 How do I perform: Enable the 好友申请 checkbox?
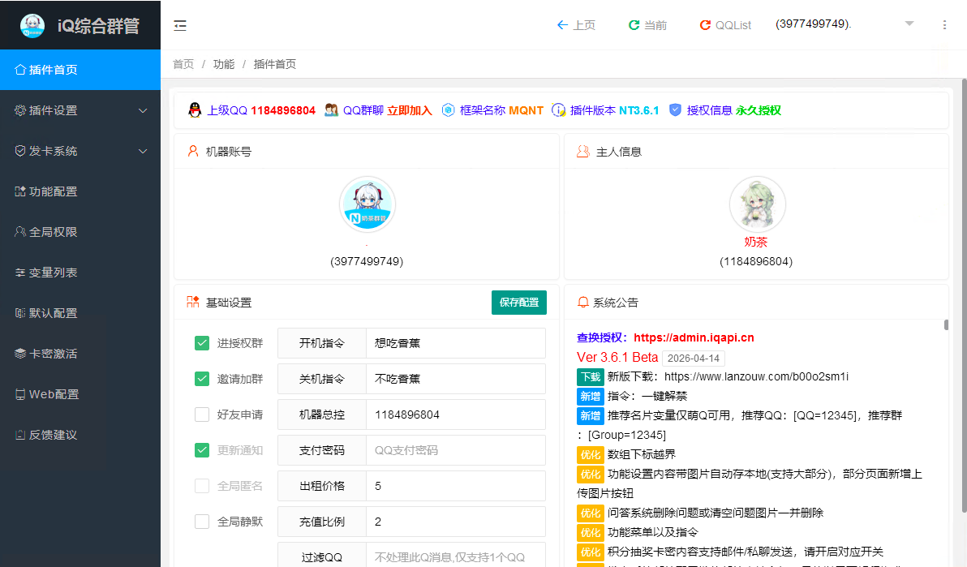[x=202, y=415]
